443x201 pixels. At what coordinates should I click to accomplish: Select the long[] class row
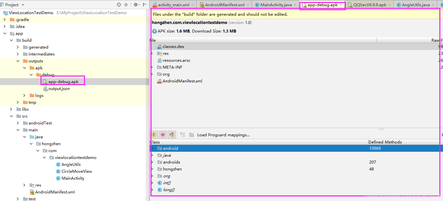295,190
